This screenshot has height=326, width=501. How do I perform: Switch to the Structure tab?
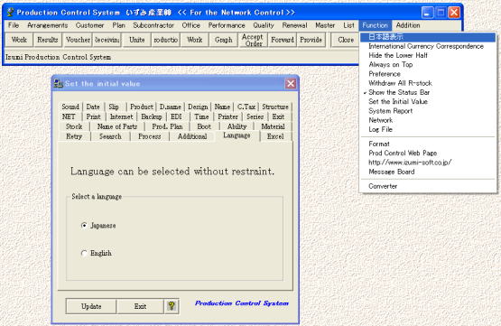(x=275, y=107)
